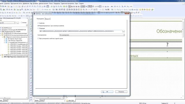The width and height of the screenshot is (185, 104).
Task: Select the Операция radio button
Action: [x=38, y=28]
